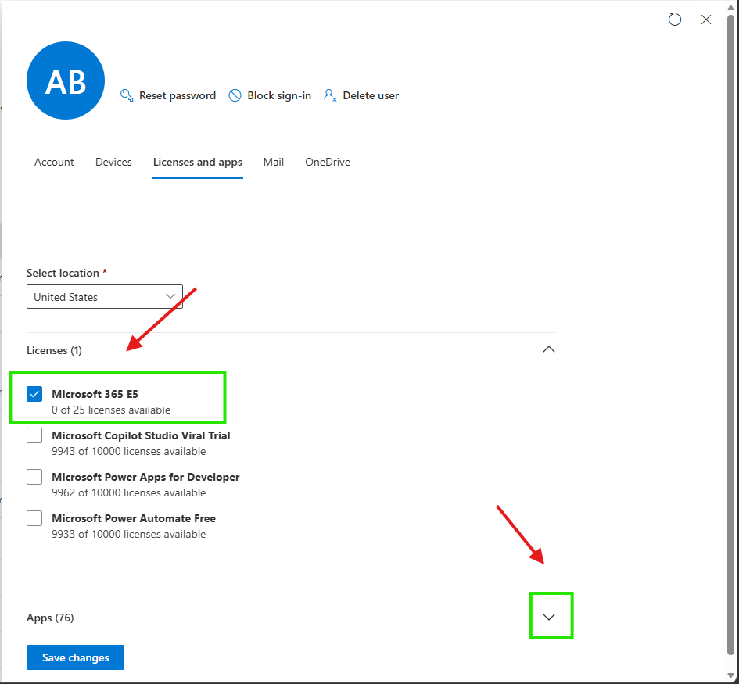
Task: Click the Delete user person icon
Action: pos(330,95)
